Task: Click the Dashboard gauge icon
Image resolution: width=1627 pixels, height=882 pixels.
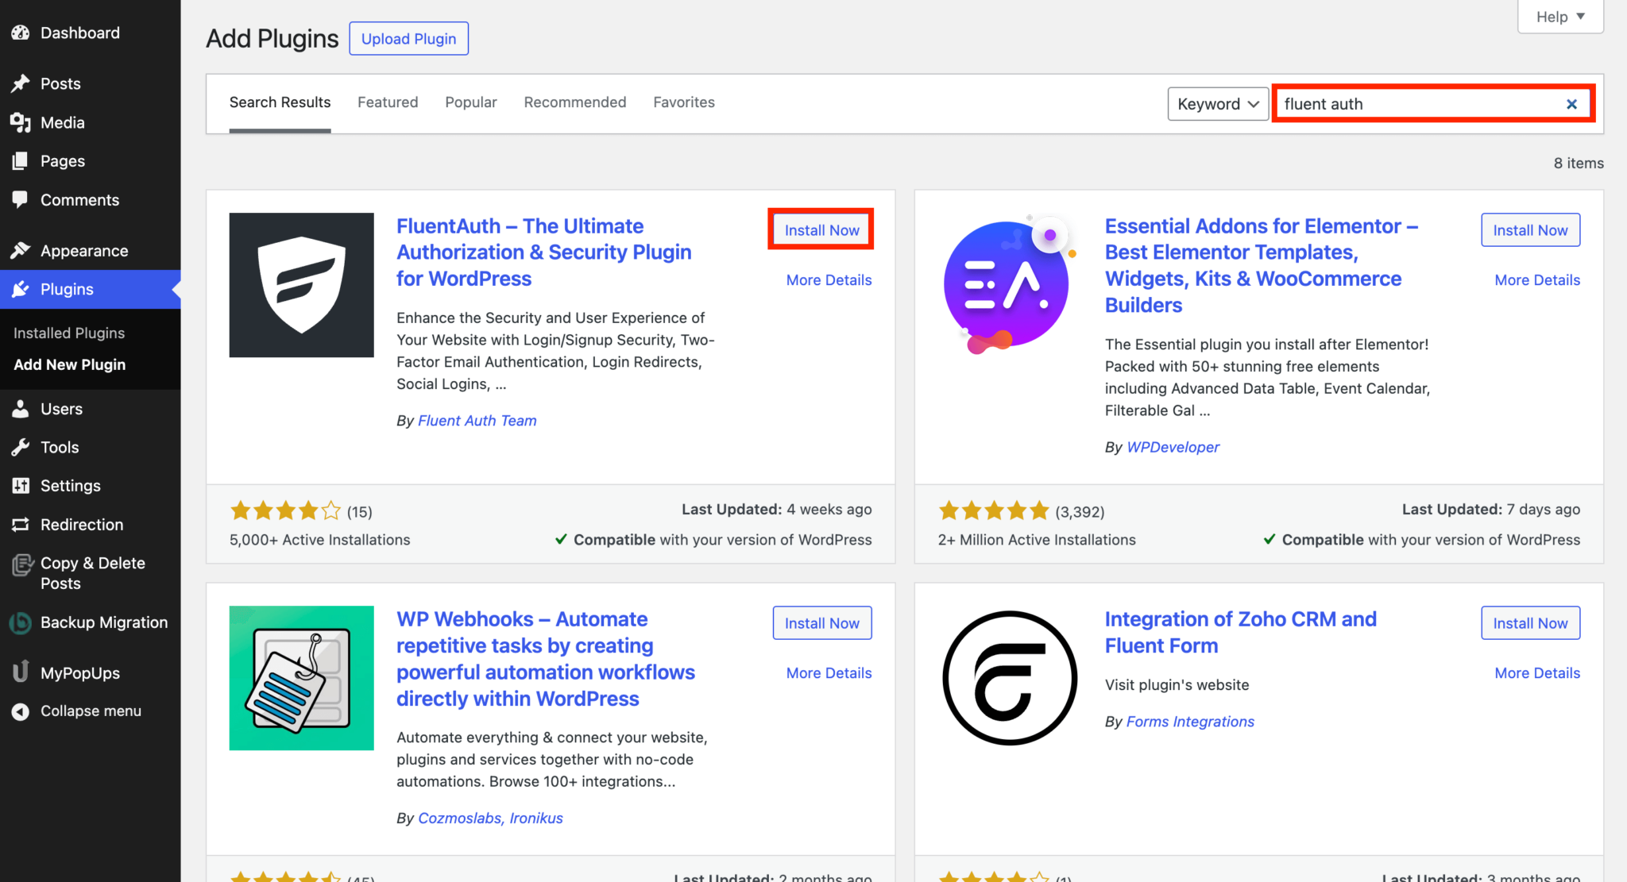Action: click(x=21, y=33)
